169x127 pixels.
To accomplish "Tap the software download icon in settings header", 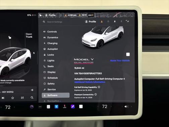I will point(102,22).
